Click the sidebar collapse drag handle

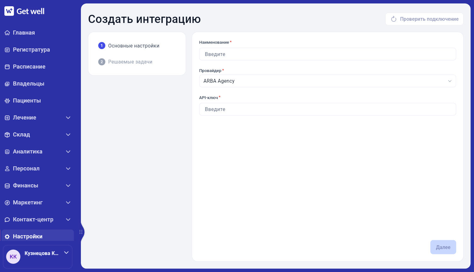(81, 232)
